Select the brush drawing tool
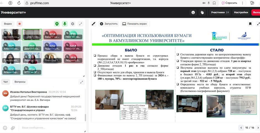The height and width of the screenshot is (133, 260). 93,24
